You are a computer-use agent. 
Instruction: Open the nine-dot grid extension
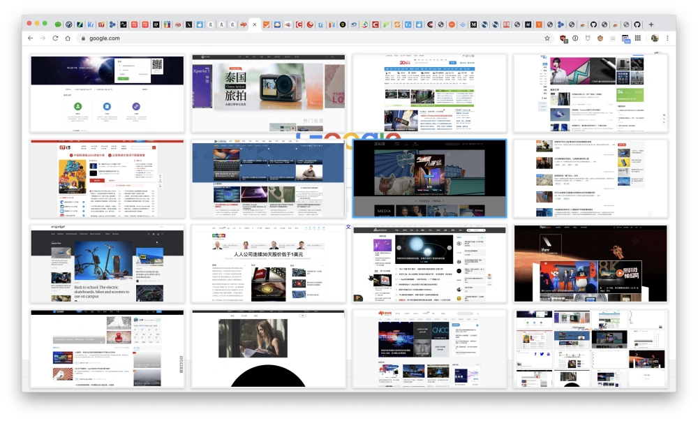(x=638, y=38)
